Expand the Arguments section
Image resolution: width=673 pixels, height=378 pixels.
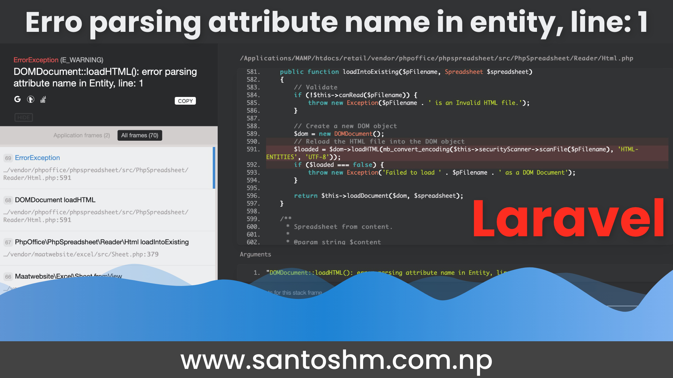[x=256, y=254]
